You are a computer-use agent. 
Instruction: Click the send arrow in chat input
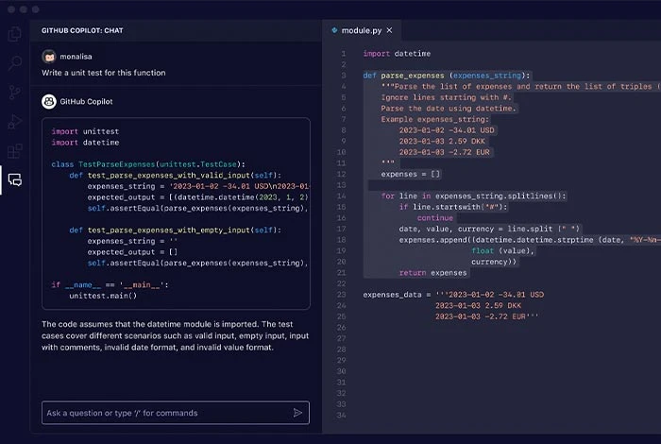coord(297,413)
